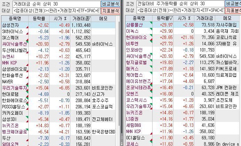Select the 거래대금 순위 상위 30 condition field
Image resolution: width=241 pixels, height=146 pixels.
click(x=56, y=4)
